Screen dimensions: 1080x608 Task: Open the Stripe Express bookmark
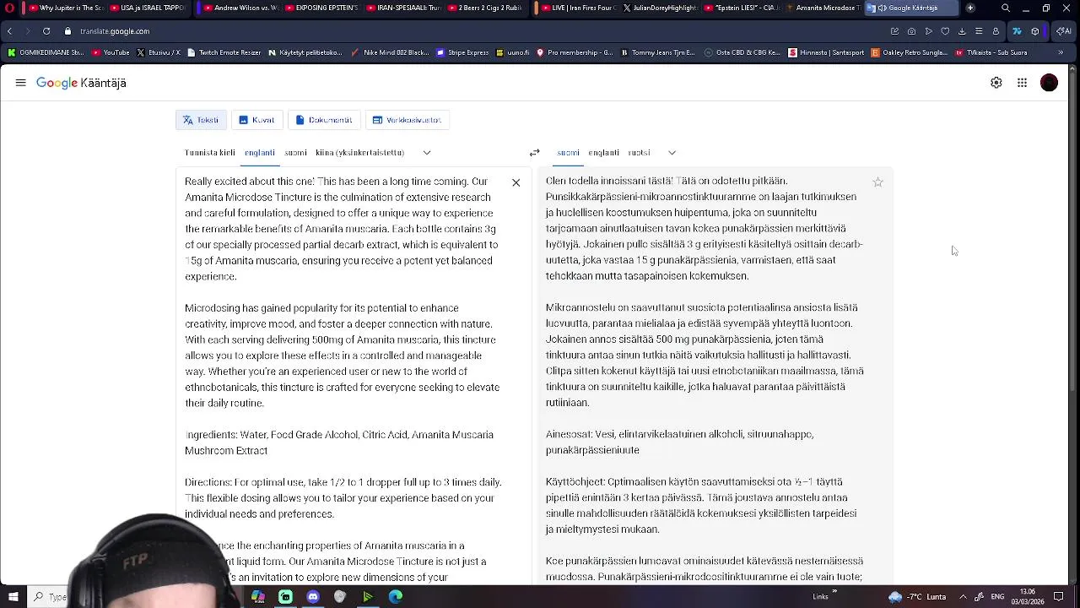tap(462, 52)
